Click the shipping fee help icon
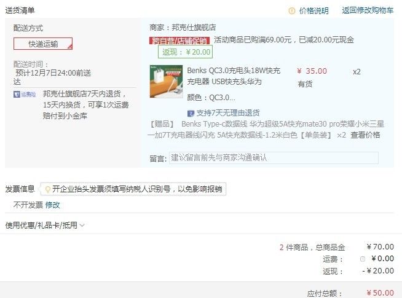This screenshot has width=402, height=298. 363,259
